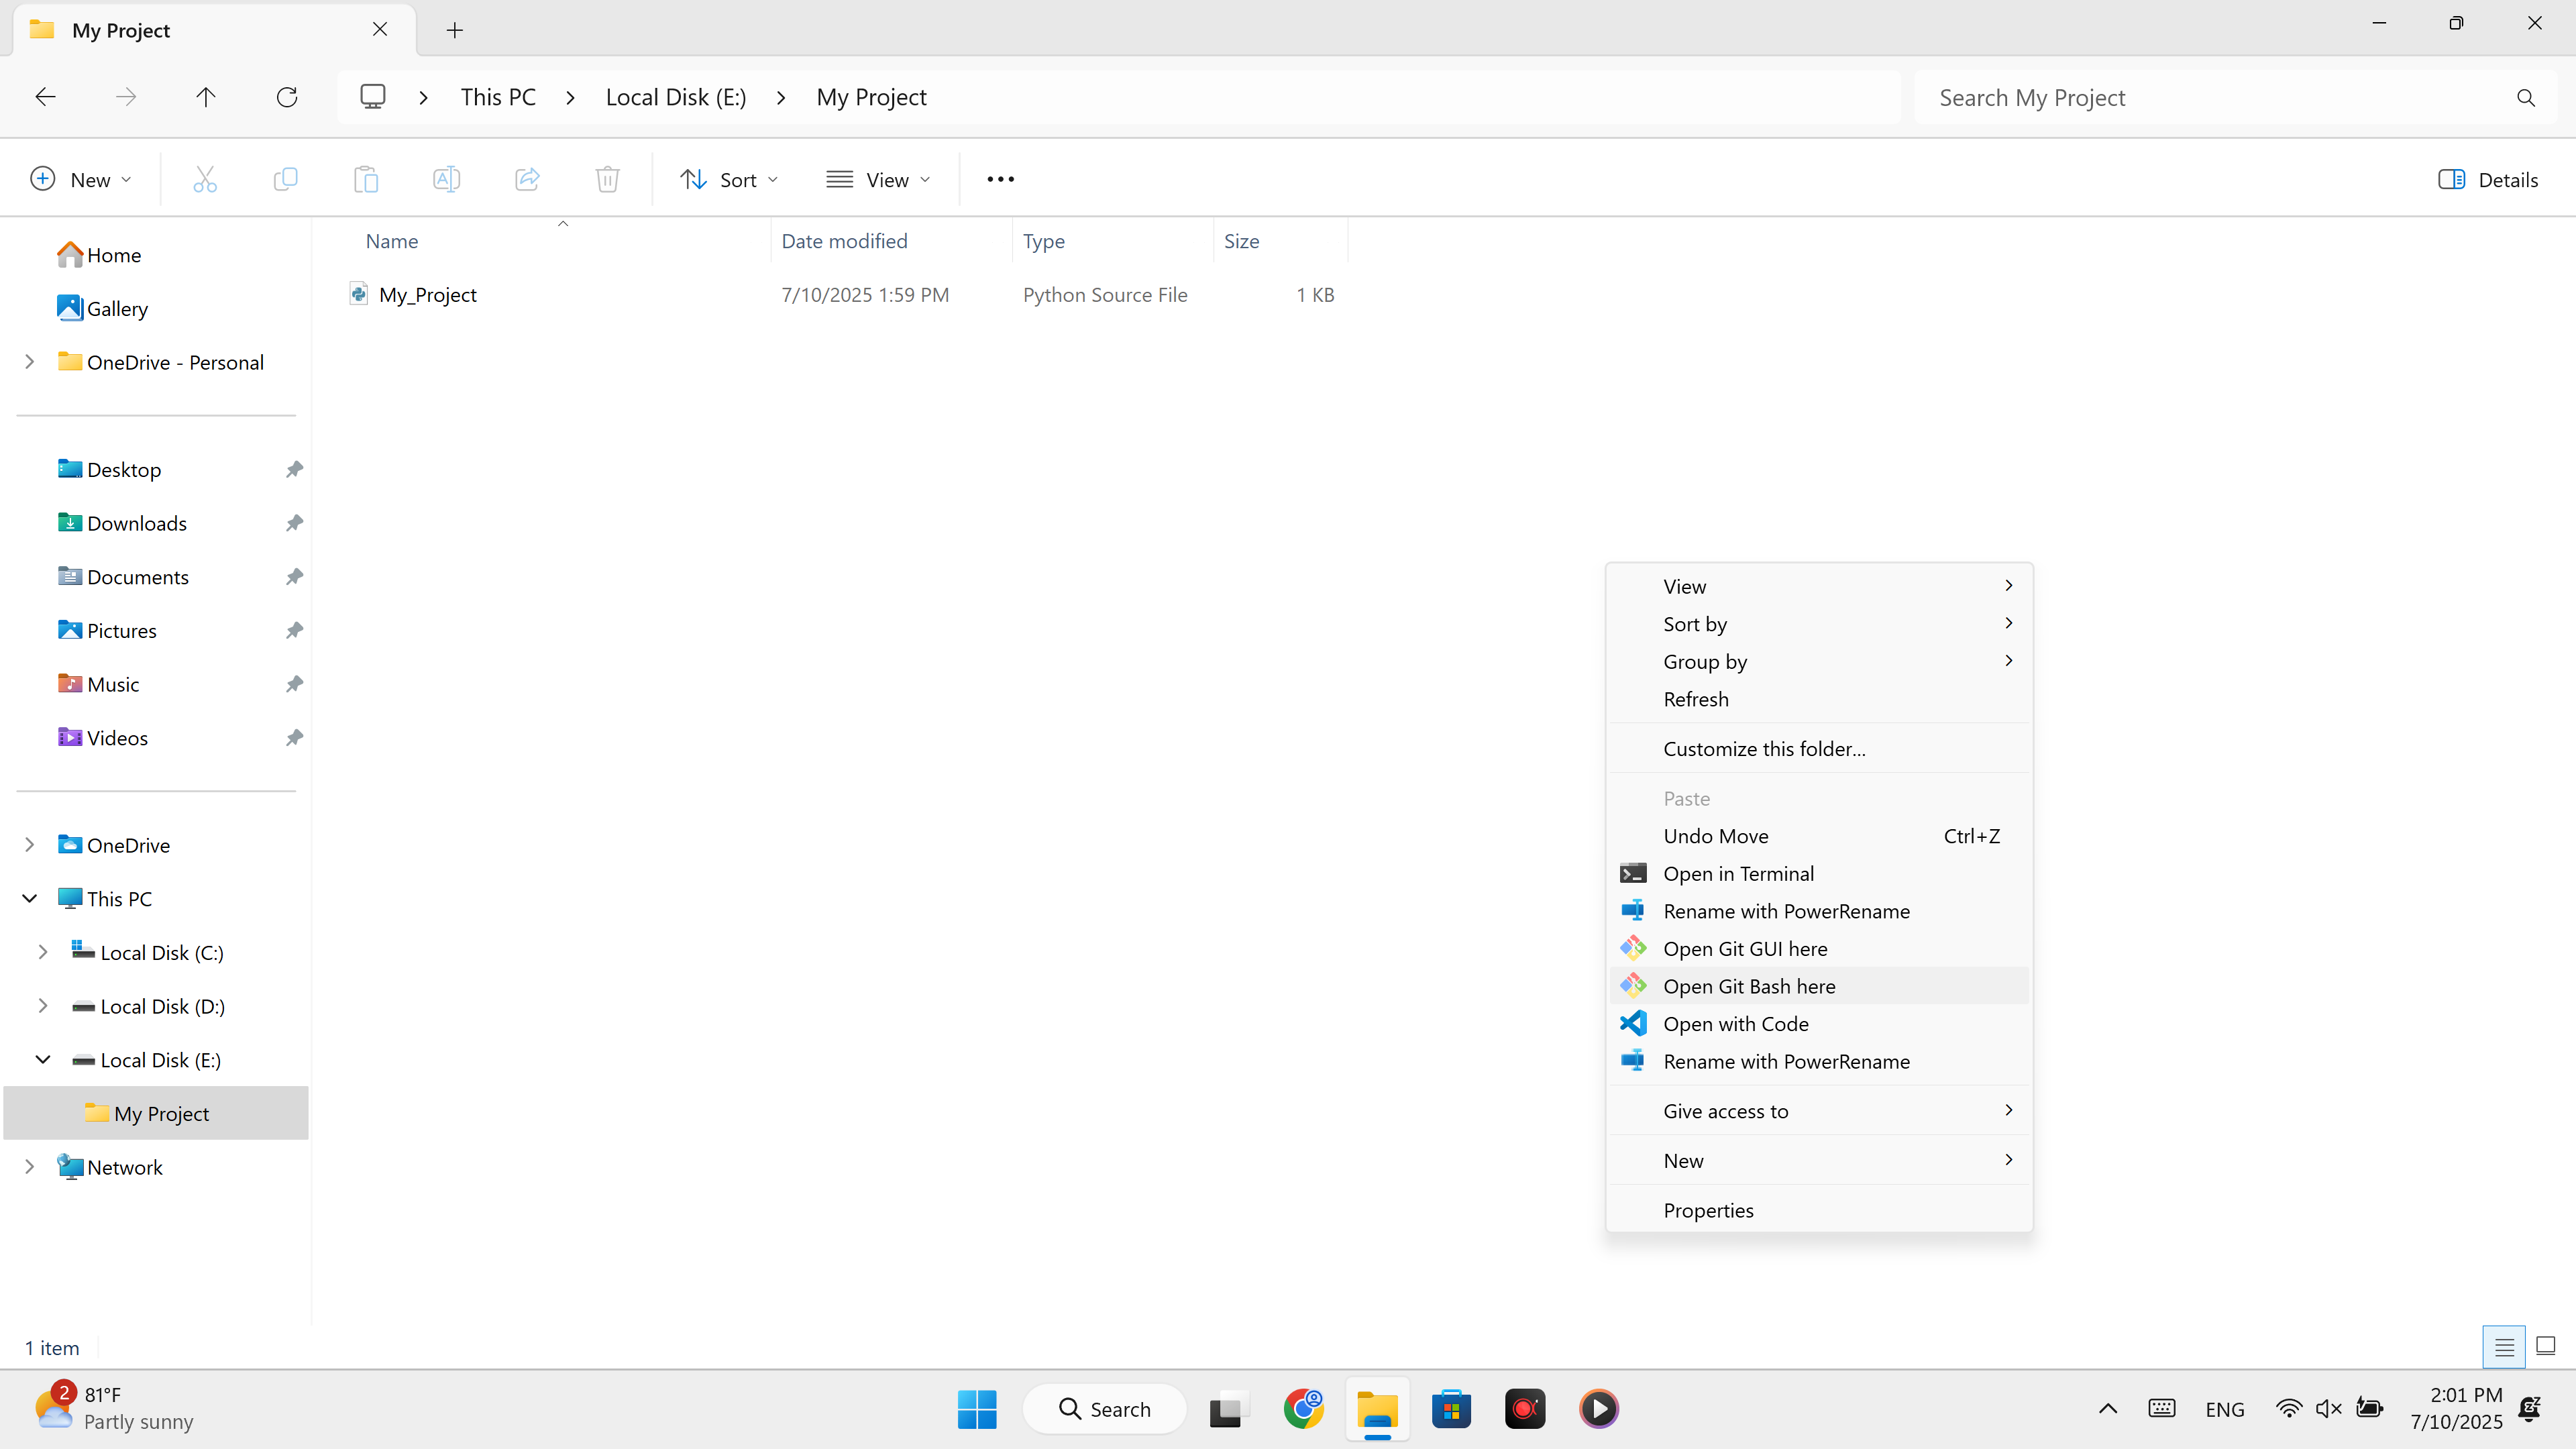The height and width of the screenshot is (1449, 2576).
Task: Click the taskbar Search box
Action: point(1104,1409)
